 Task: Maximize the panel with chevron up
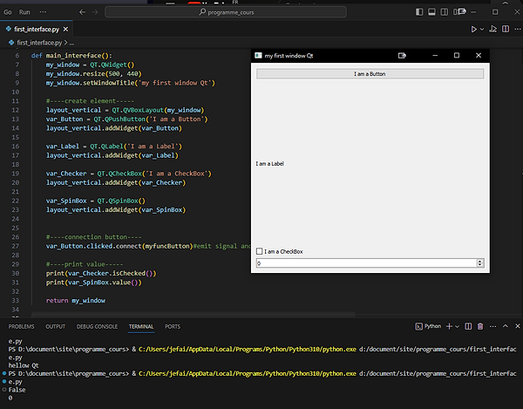click(506, 326)
